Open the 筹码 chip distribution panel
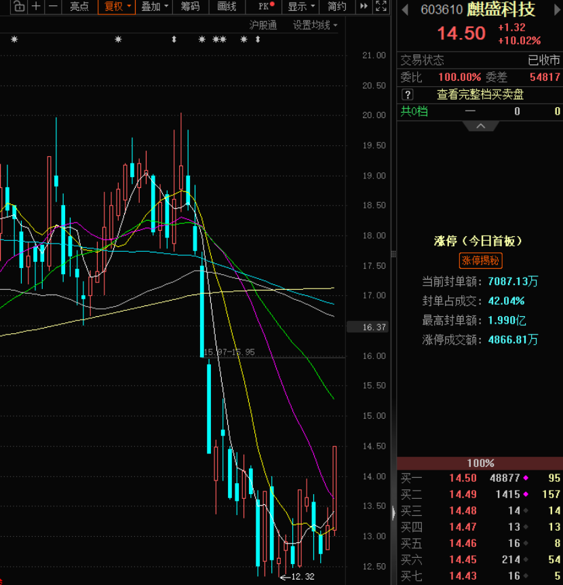 click(190, 6)
